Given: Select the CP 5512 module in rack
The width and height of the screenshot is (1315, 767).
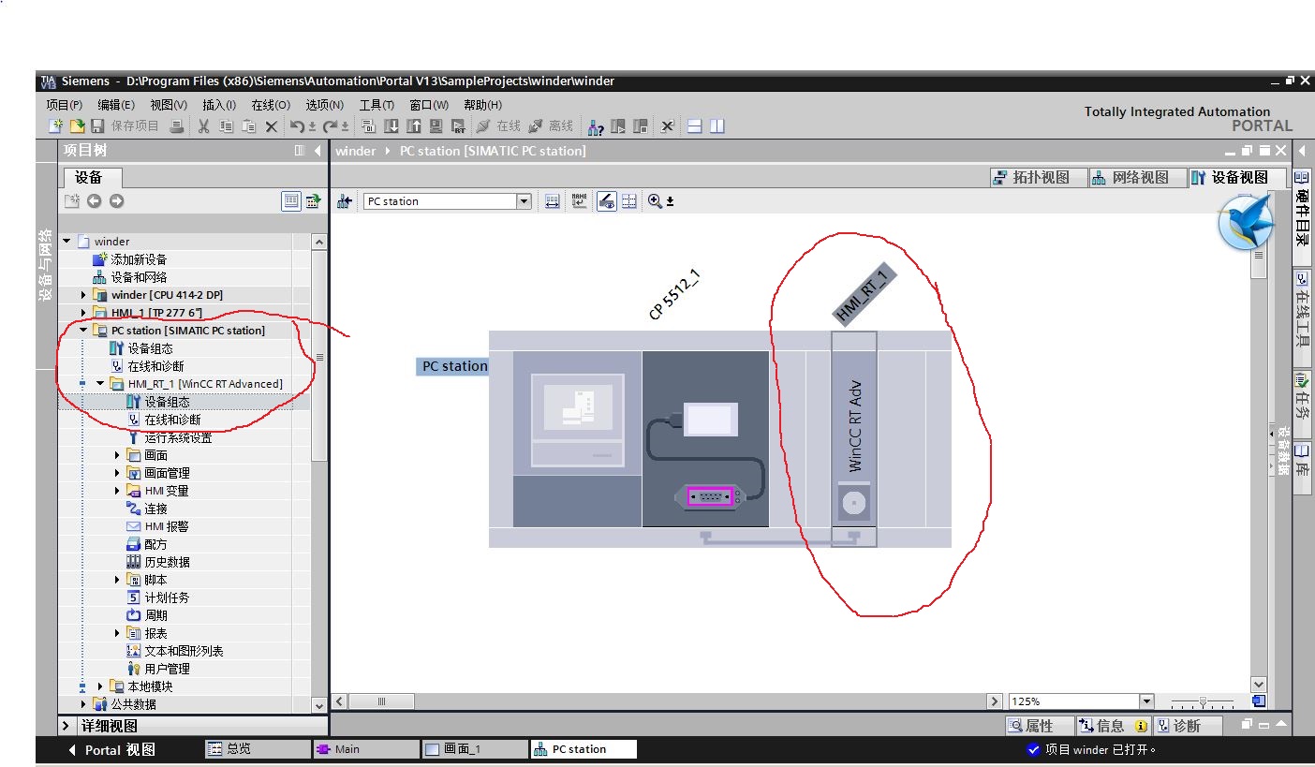Looking at the screenshot, I should coord(705,439).
